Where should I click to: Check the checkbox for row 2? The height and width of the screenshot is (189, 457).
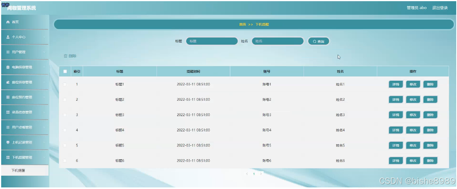tap(65, 100)
